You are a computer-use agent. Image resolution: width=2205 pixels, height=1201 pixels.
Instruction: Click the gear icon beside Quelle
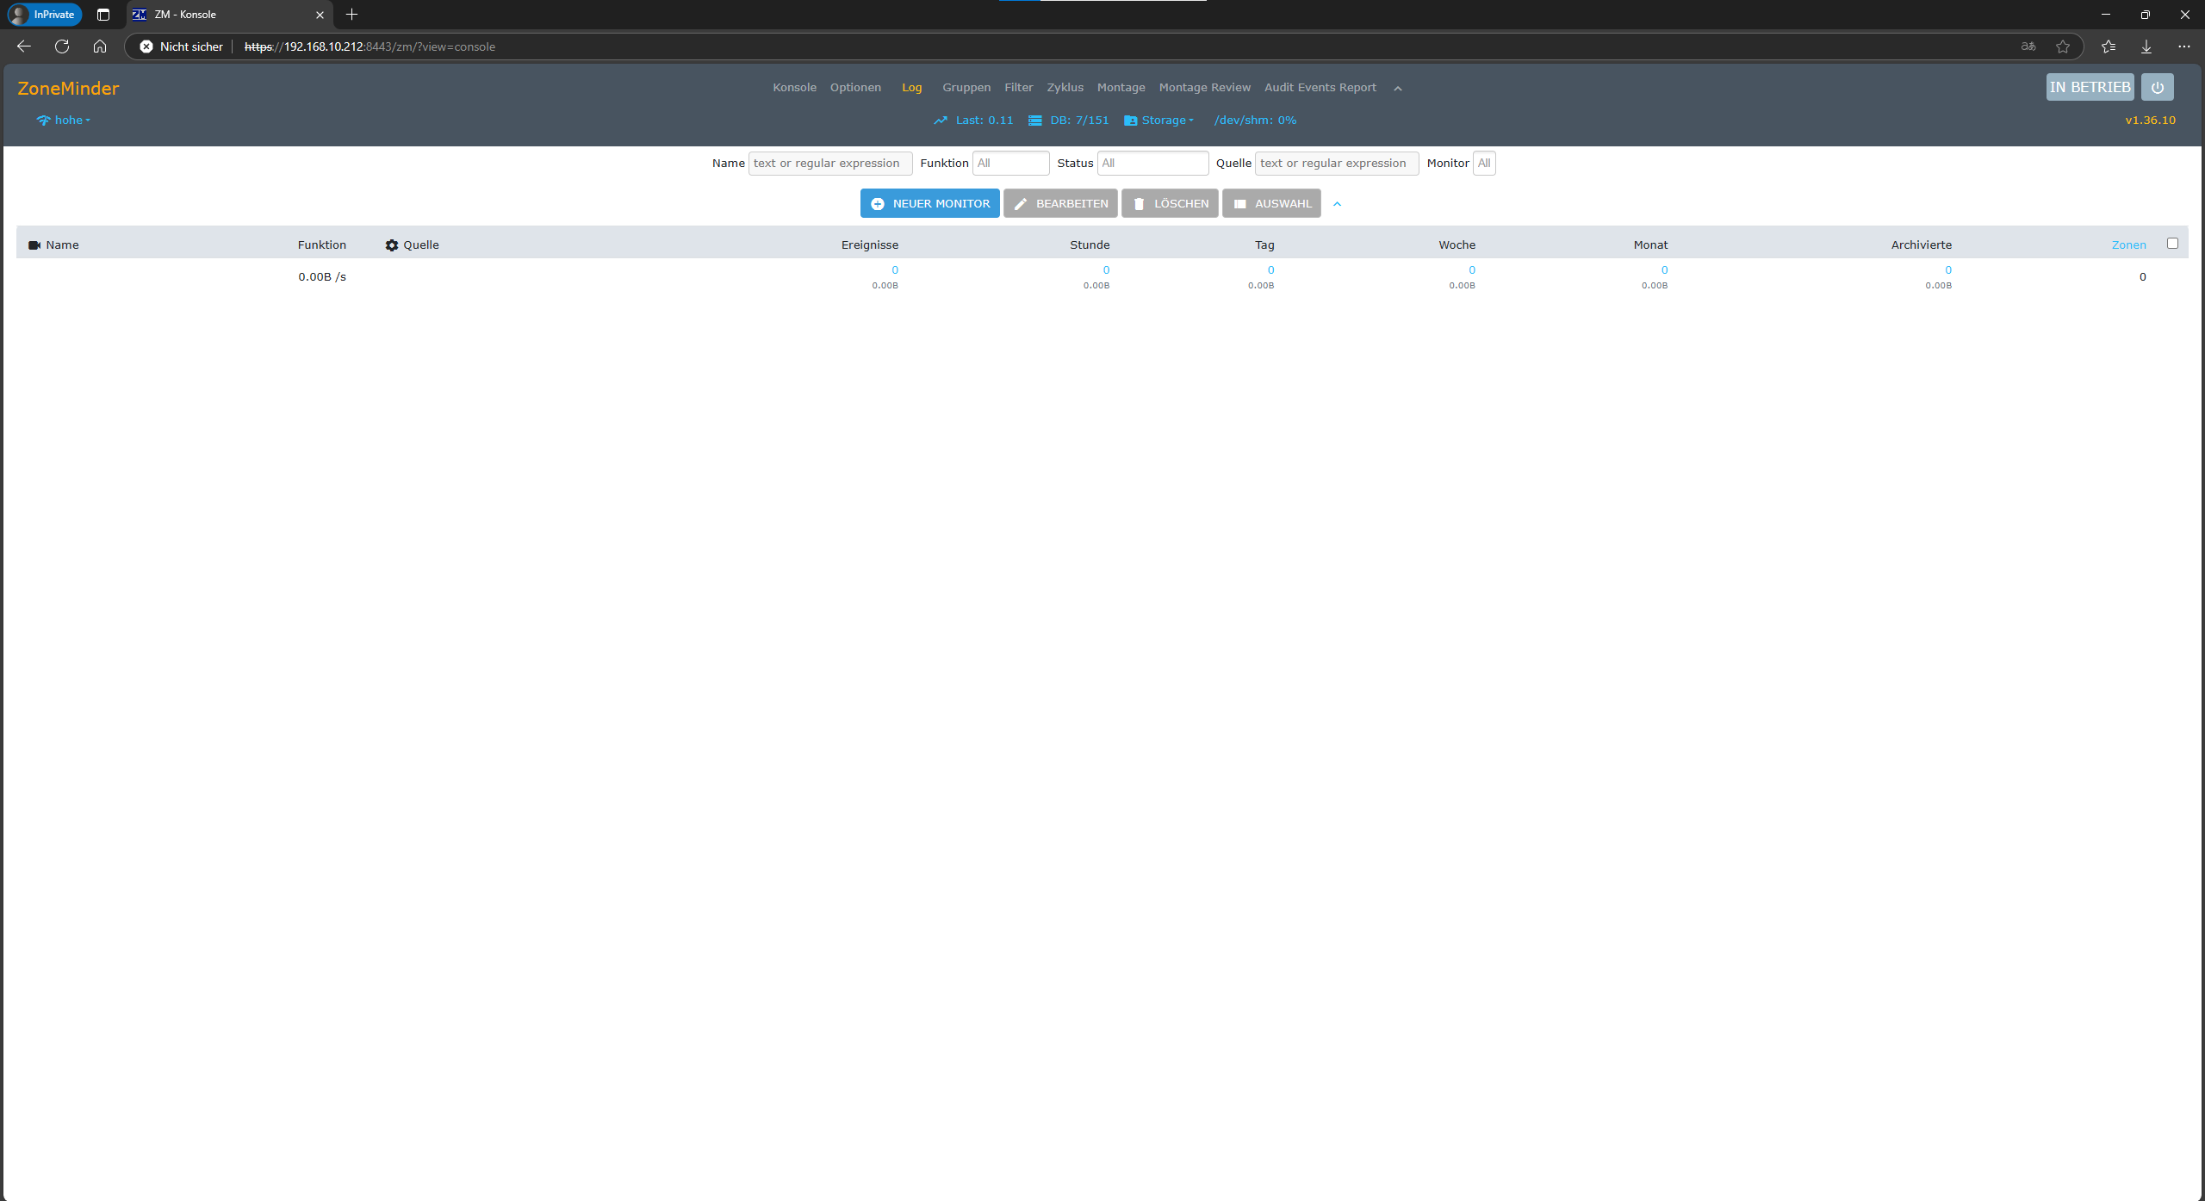(x=392, y=245)
